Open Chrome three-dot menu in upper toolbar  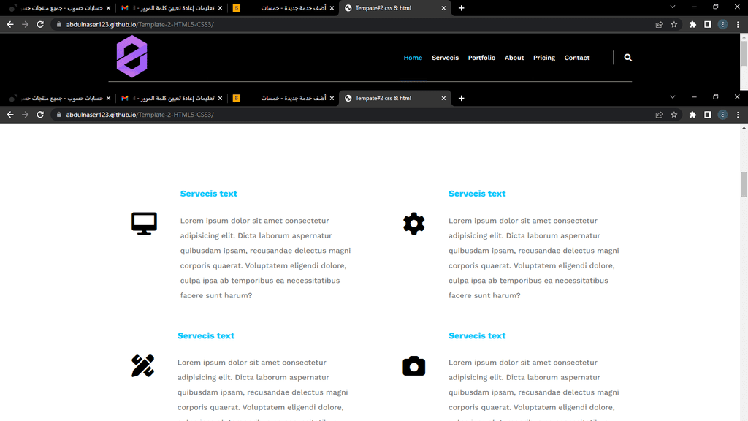[x=738, y=24]
